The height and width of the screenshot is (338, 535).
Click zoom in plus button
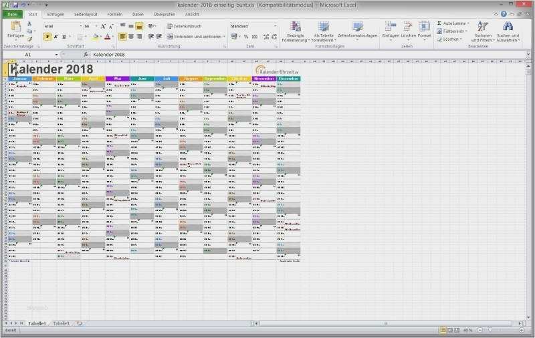[522, 330]
